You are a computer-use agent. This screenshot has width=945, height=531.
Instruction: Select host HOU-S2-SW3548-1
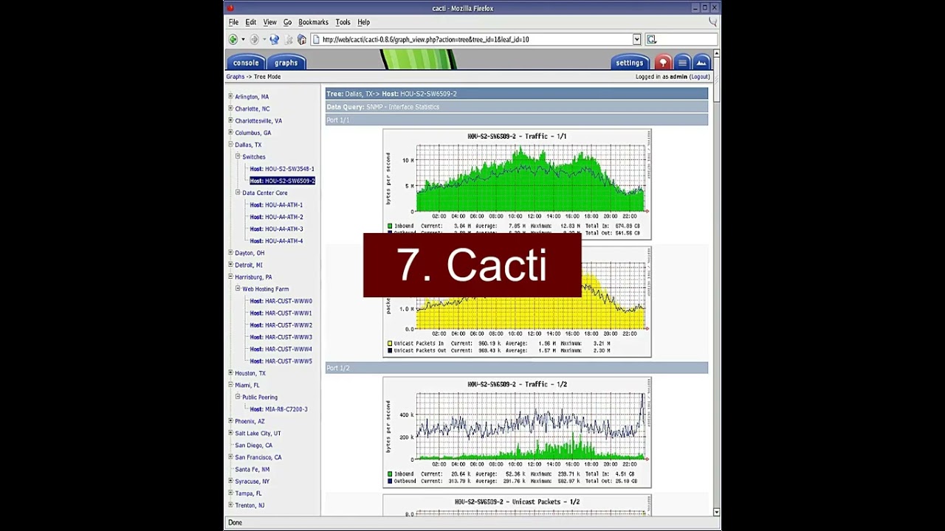point(282,169)
